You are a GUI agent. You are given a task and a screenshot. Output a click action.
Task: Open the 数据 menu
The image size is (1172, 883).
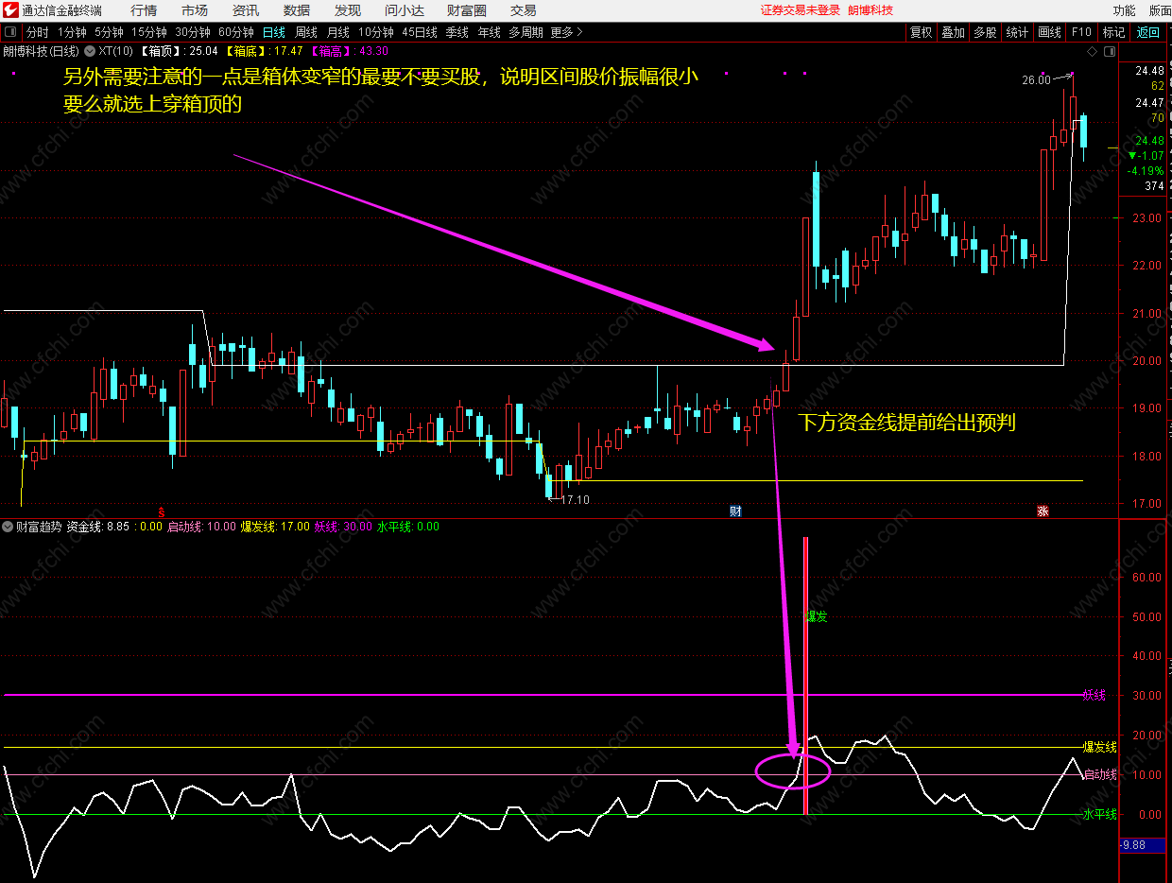(x=297, y=10)
